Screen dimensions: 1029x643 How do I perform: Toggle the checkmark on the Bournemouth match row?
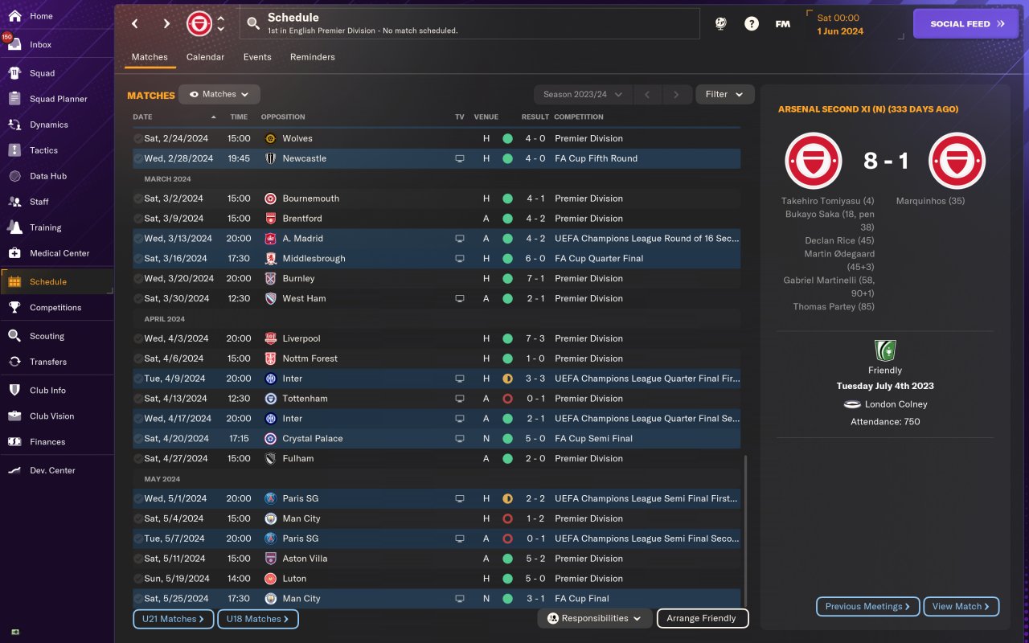point(138,199)
